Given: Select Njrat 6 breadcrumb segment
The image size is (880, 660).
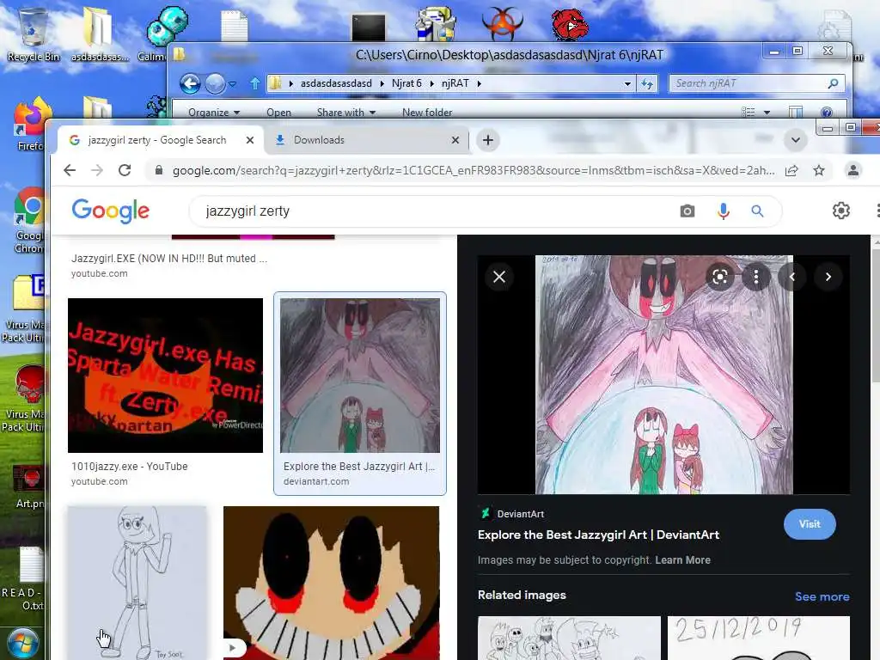Looking at the screenshot, I should click(x=406, y=83).
